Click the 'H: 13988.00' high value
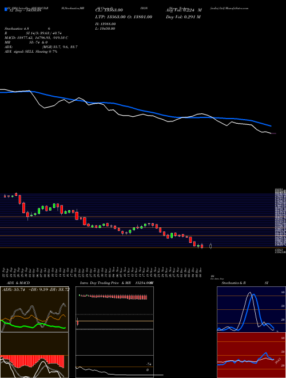Image resolution: width=286 pixels, height=378 pixels. coord(105,24)
